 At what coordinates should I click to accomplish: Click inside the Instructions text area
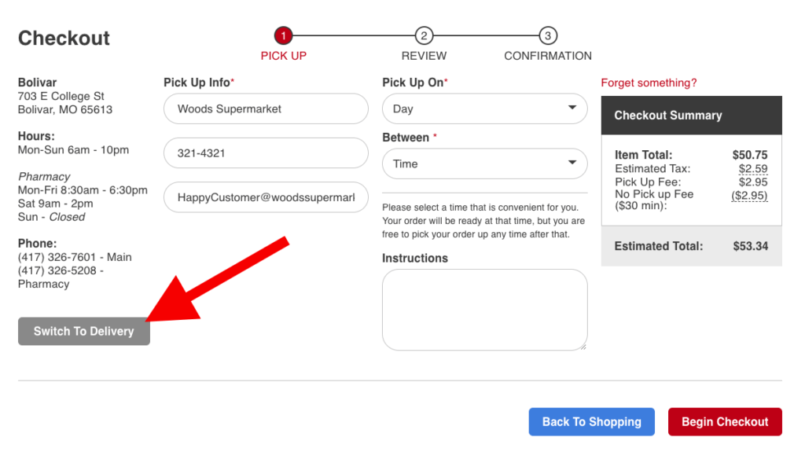[x=484, y=310]
